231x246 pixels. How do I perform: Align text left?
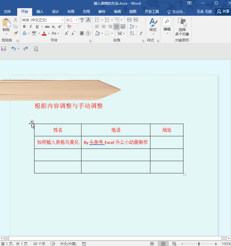97,27
